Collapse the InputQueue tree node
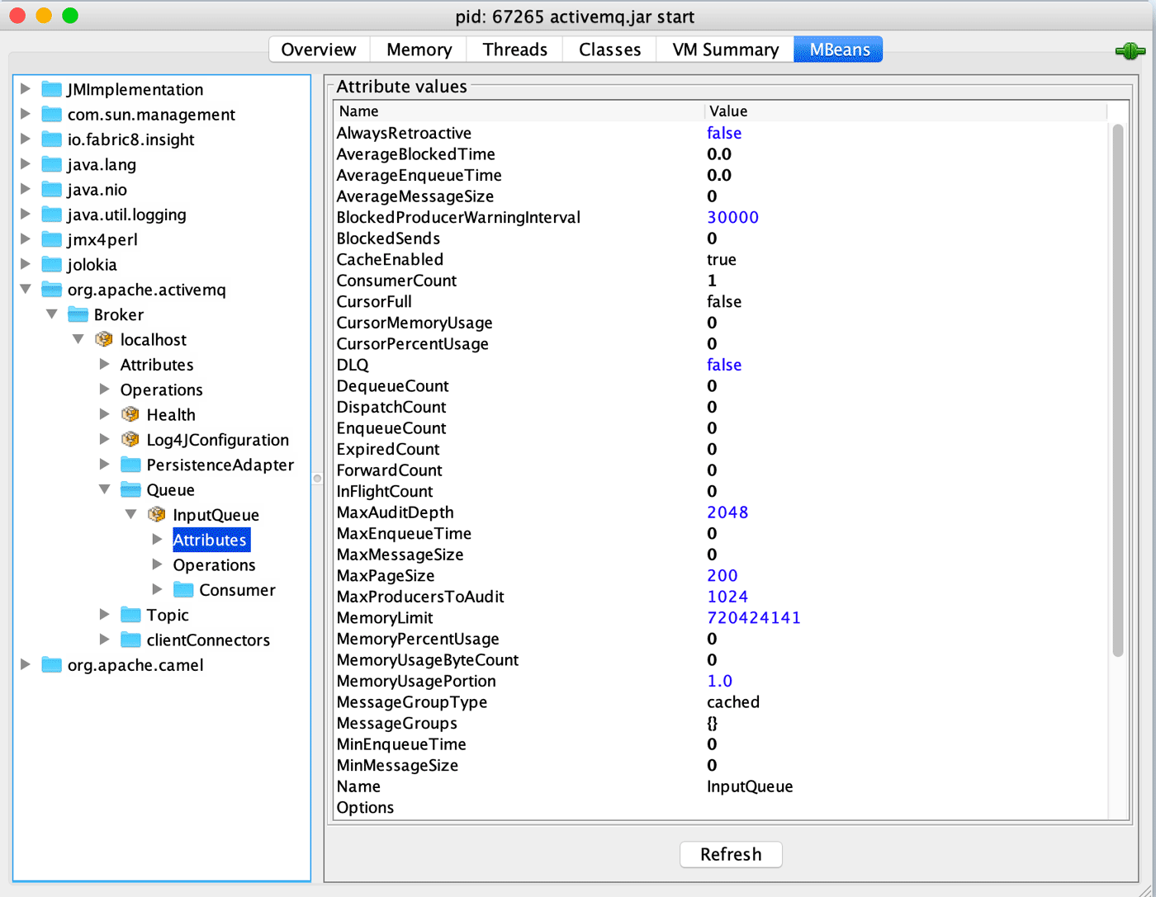 click(131, 515)
